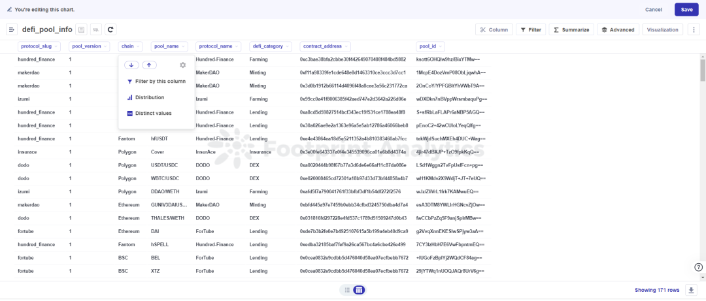View the SQL query icon
Screen dimensions: 706x301
[x=96, y=29]
